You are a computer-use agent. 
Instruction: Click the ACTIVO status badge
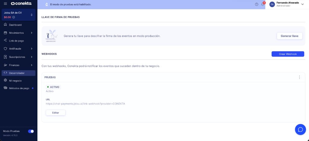pyautogui.click(x=53, y=87)
